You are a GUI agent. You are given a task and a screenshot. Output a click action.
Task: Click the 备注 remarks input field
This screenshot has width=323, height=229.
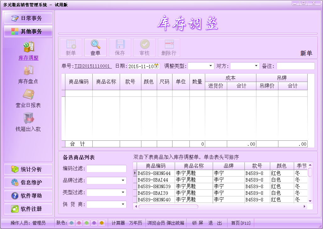coord(296,66)
